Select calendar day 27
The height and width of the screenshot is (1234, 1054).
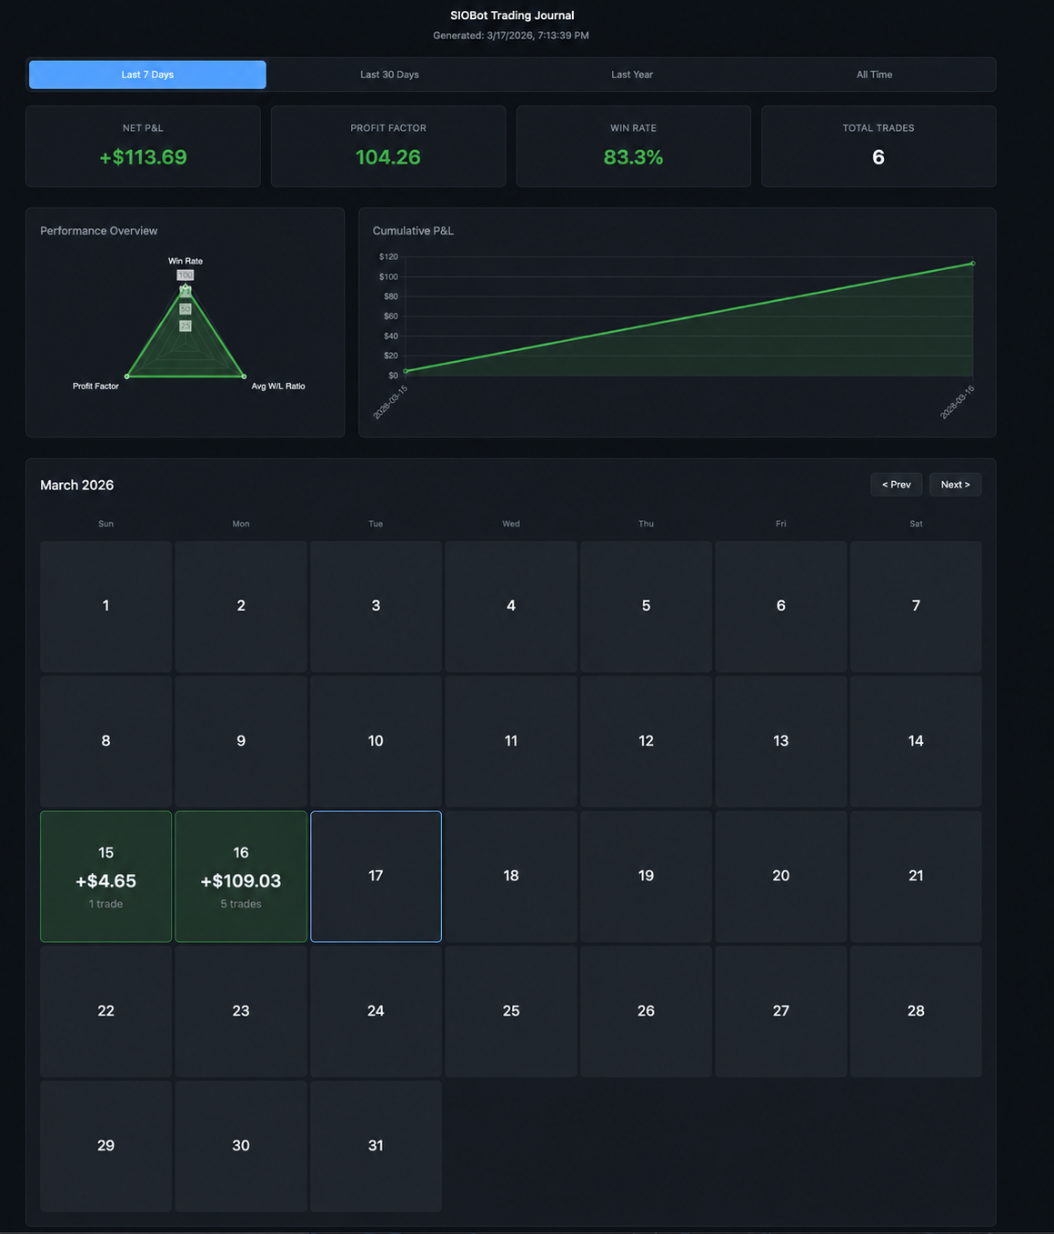click(x=781, y=1011)
